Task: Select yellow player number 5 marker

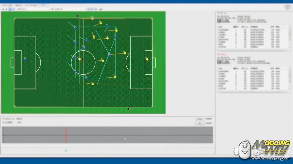Action: click(x=115, y=77)
